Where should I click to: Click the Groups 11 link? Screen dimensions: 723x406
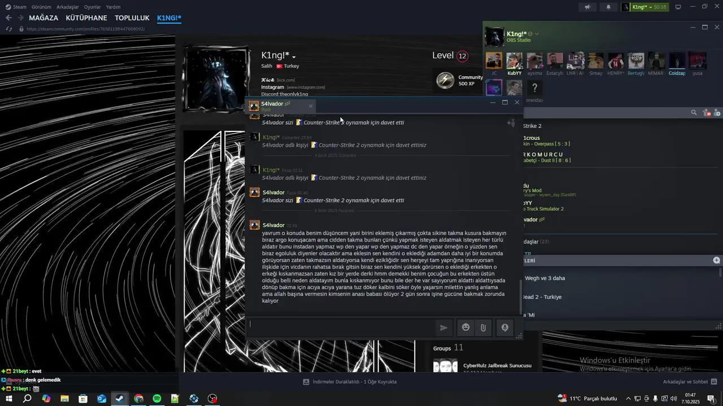448,348
